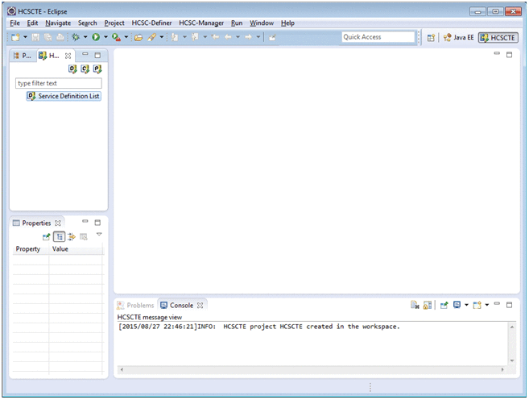Pin the console view
The height and width of the screenshot is (400, 529).
[x=444, y=306]
